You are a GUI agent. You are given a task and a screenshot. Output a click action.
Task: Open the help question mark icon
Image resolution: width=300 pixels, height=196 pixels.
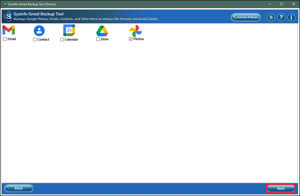(x=281, y=17)
